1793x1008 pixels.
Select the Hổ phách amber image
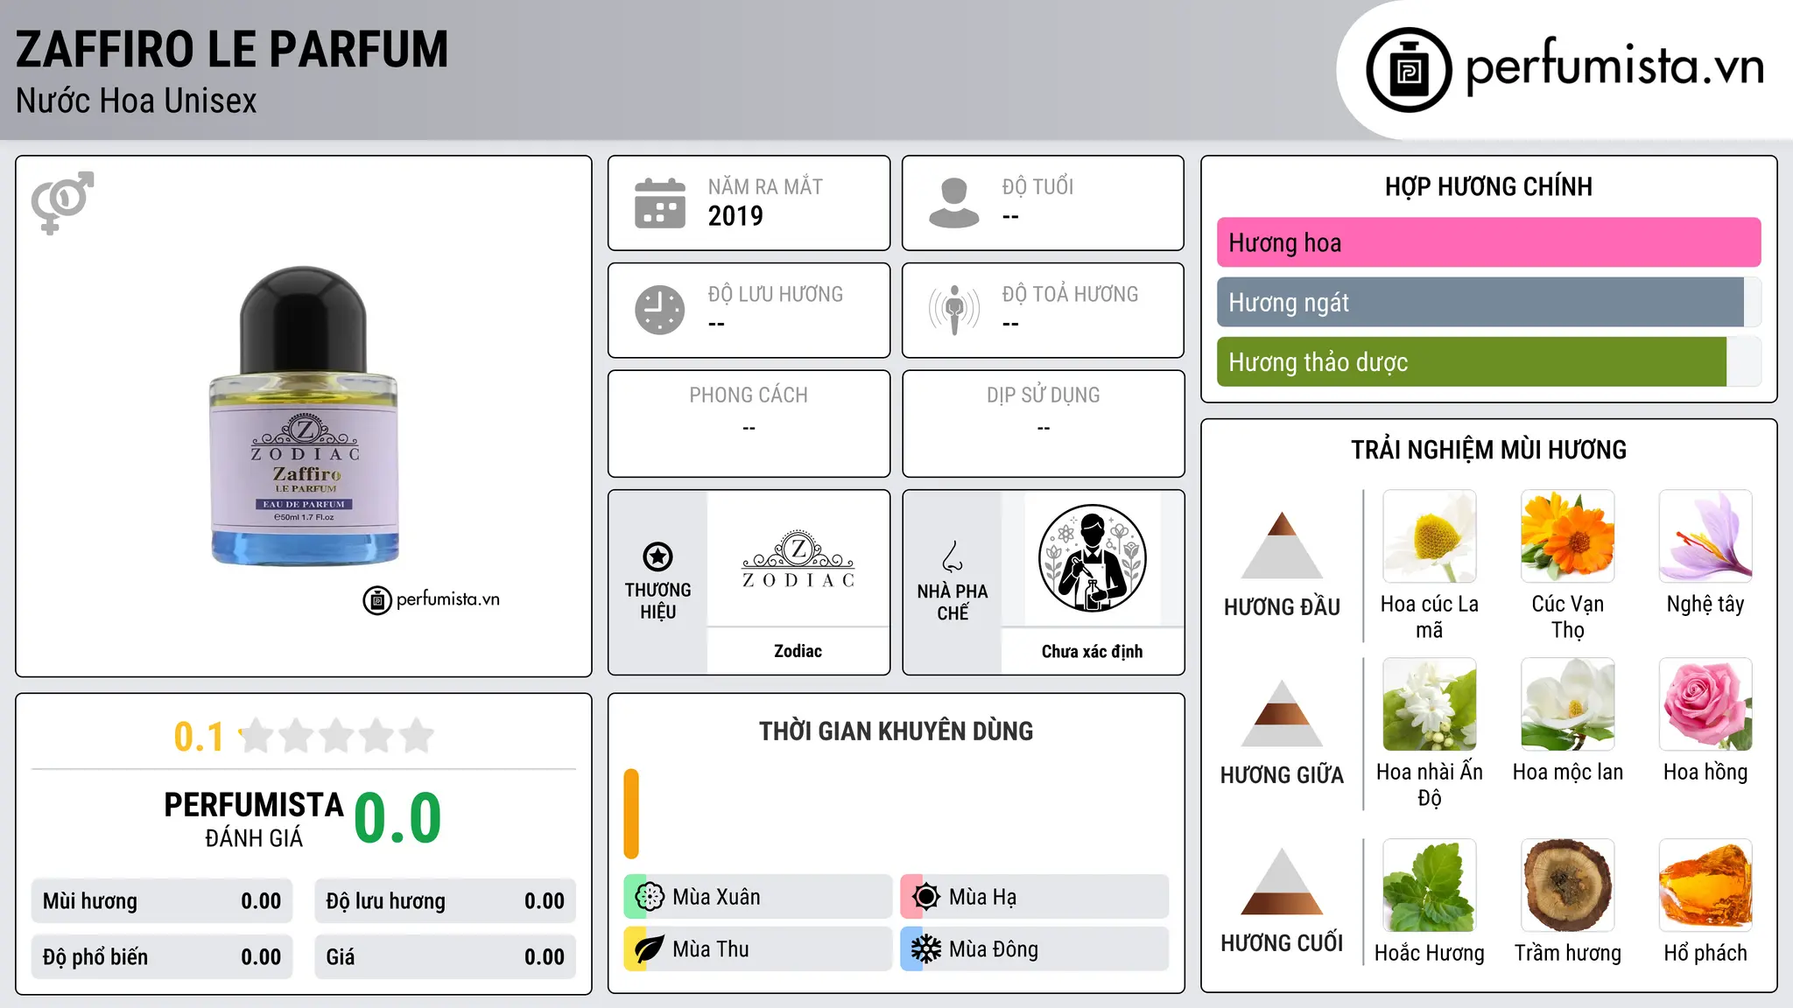[x=1705, y=885]
